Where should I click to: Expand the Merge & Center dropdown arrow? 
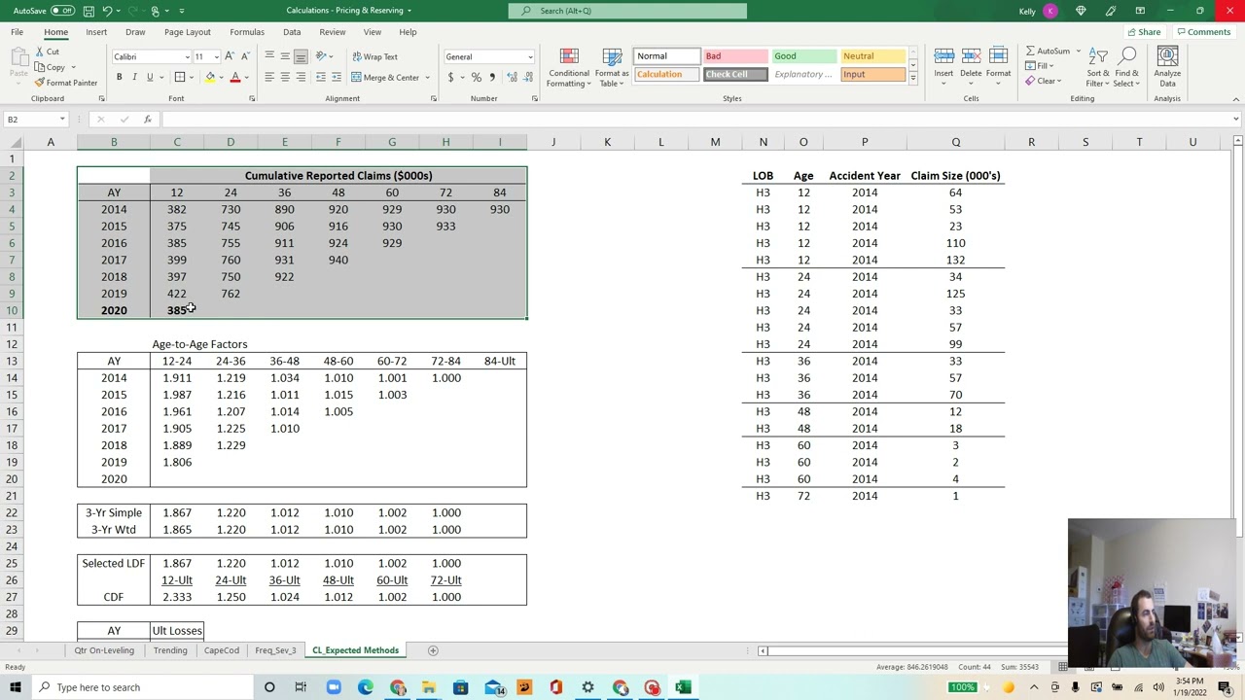coord(427,78)
